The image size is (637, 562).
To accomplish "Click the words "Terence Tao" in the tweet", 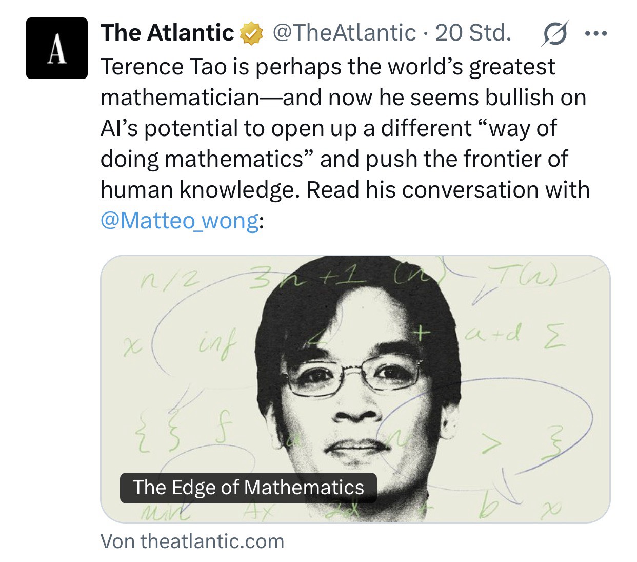I will (x=163, y=67).
